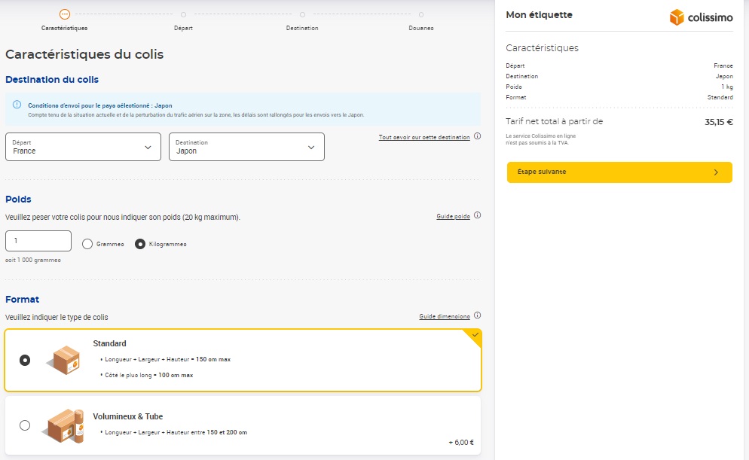Viewport: 749px width, 460px height.
Task: Click the 'Format' section heading
Action: pyautogui.click(x=22, y=300)
